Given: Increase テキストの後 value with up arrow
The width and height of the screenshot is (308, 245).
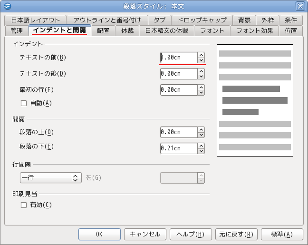Looking at the screenshot, I should pyautogui.click(x=201, y=71).
